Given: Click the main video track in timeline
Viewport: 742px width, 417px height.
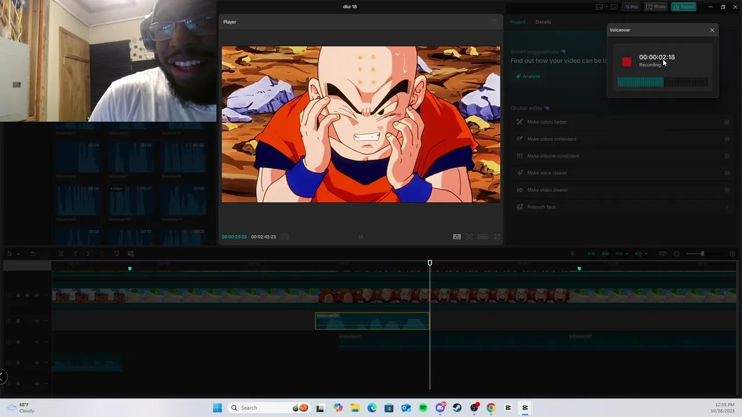Looking at the screenshot, I should pyautogui.click(x=394, y=296).
